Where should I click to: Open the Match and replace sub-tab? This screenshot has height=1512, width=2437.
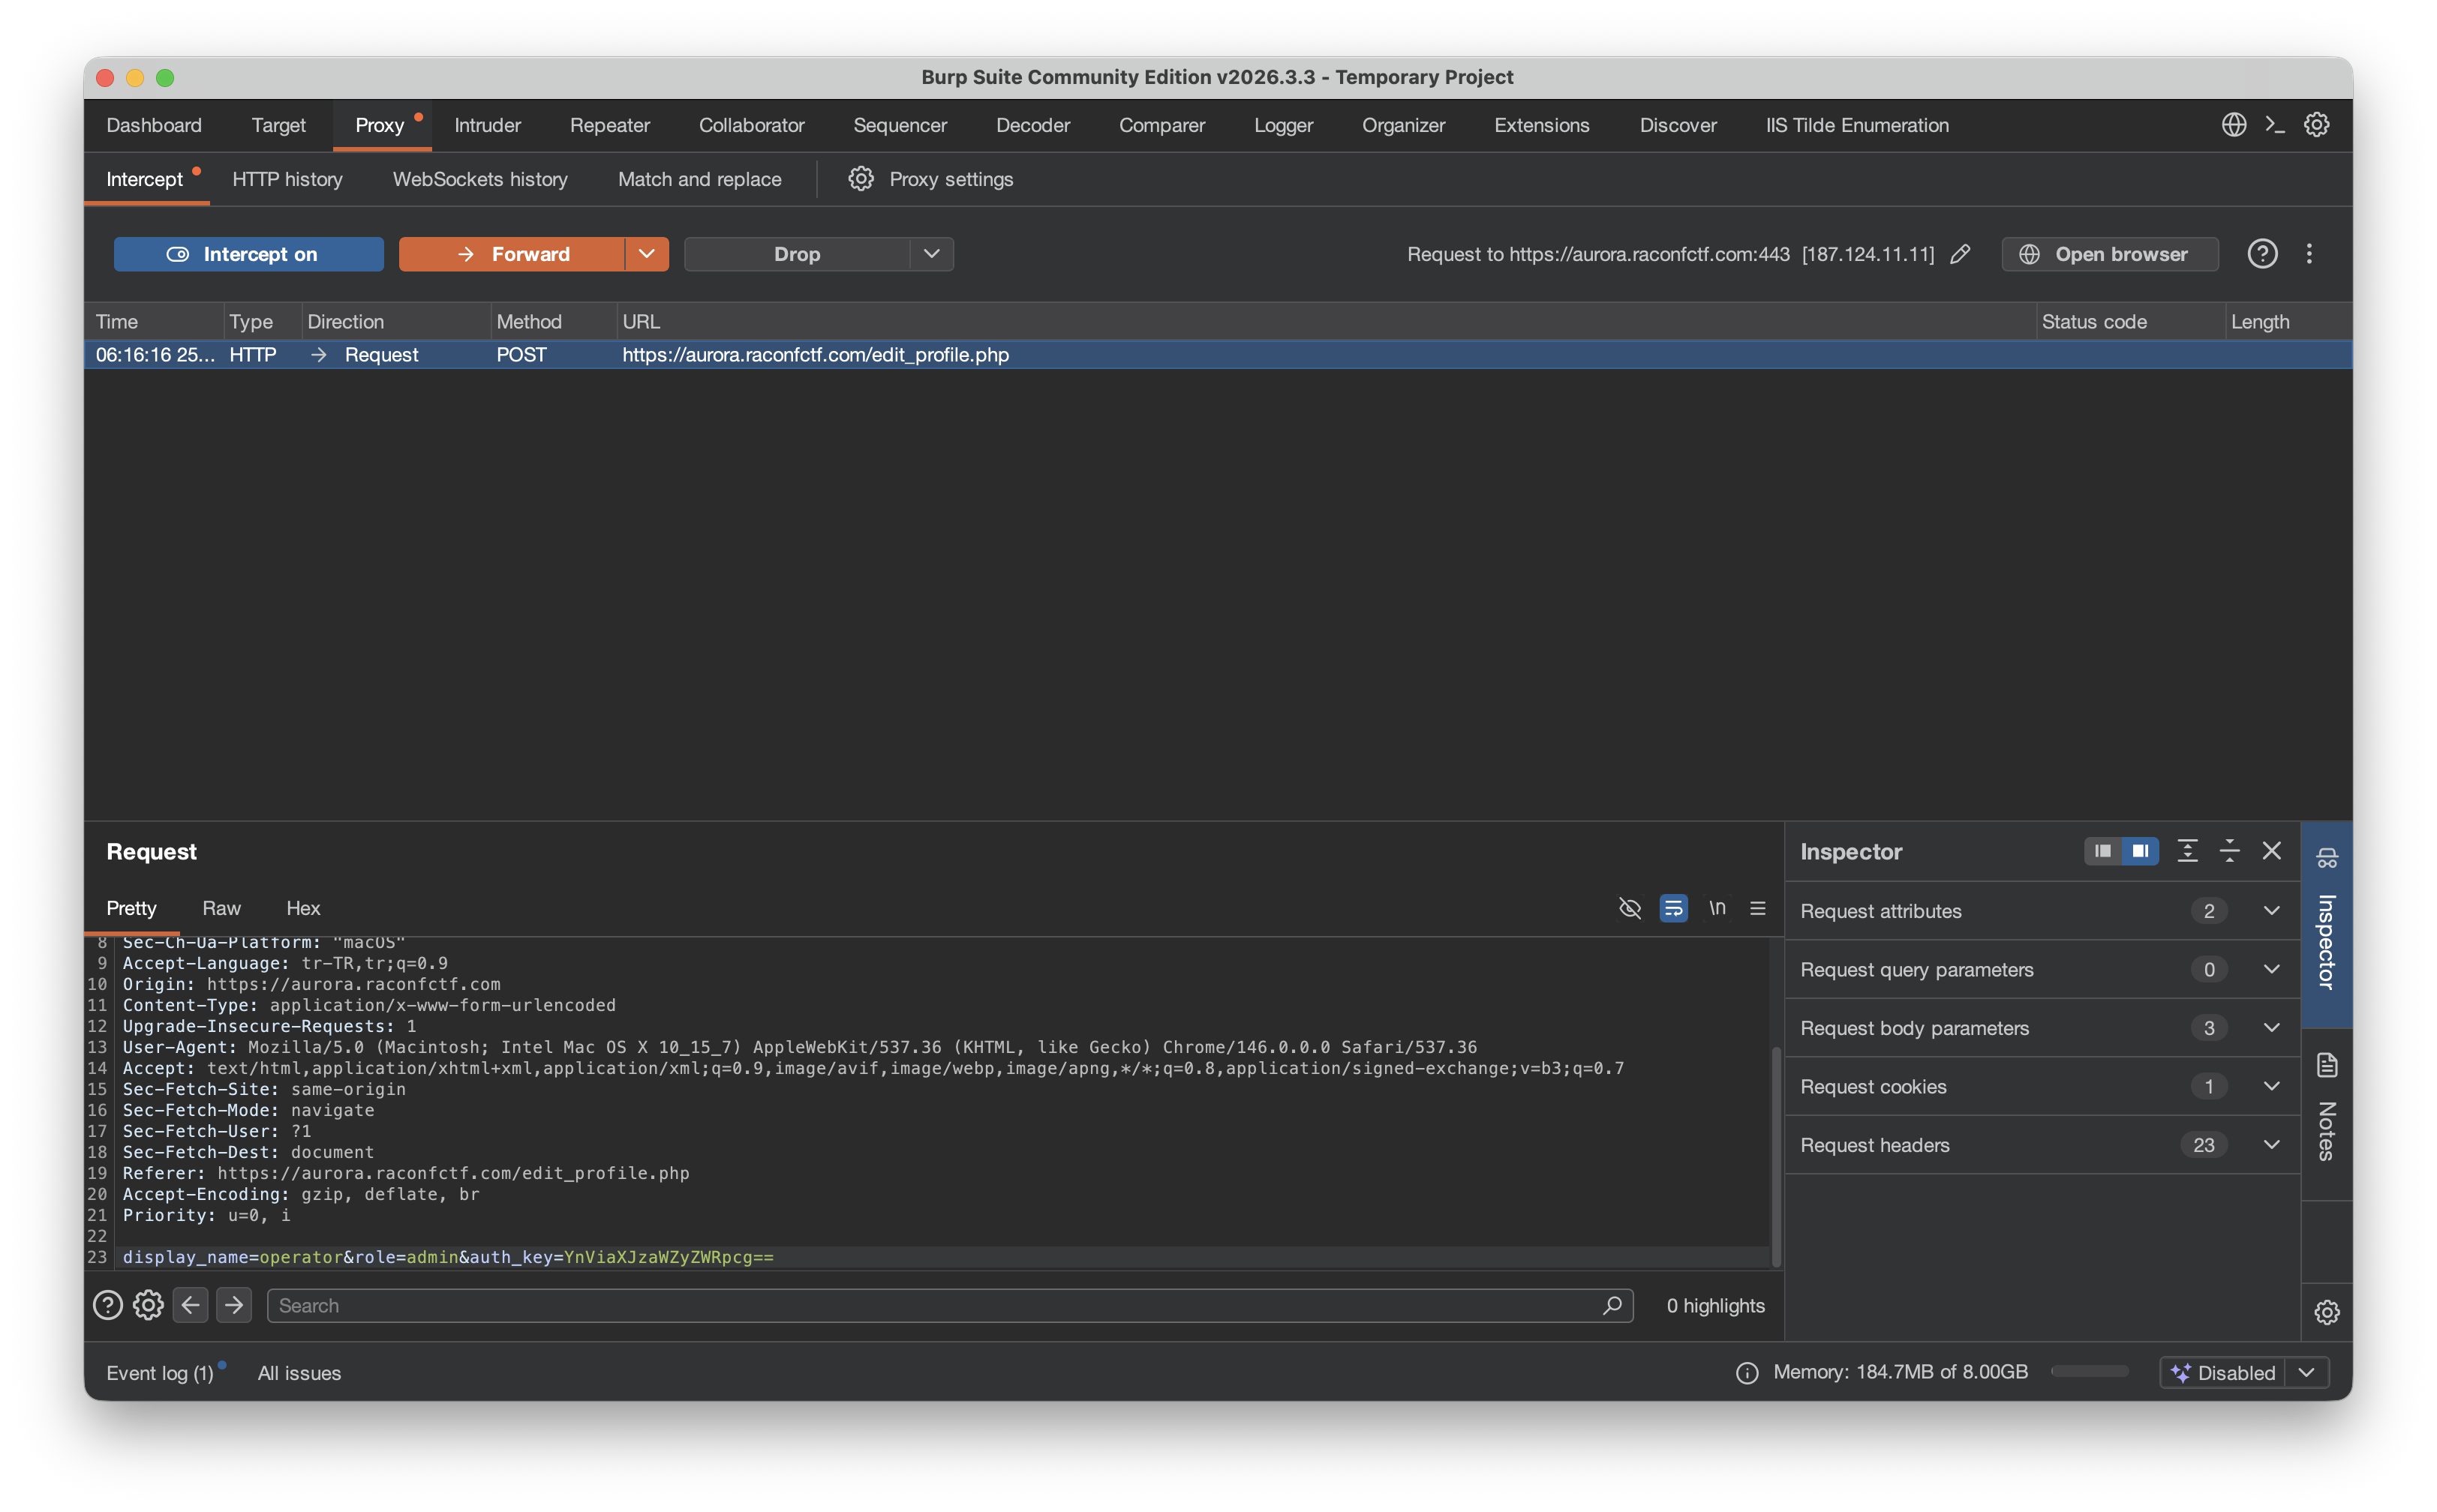click(699, 179)
